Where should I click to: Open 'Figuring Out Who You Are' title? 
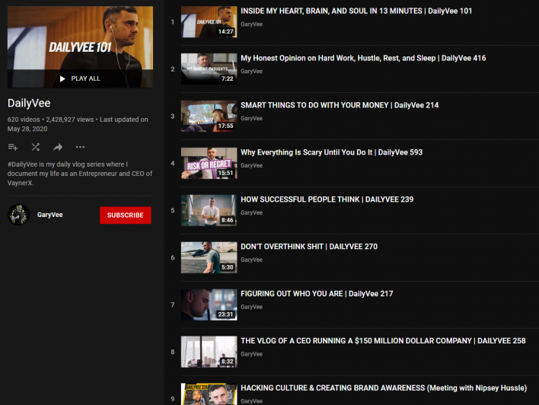317,294
